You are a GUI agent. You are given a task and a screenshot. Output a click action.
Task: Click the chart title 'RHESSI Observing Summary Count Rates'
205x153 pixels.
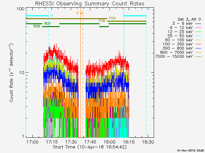(x=90, y=4)
